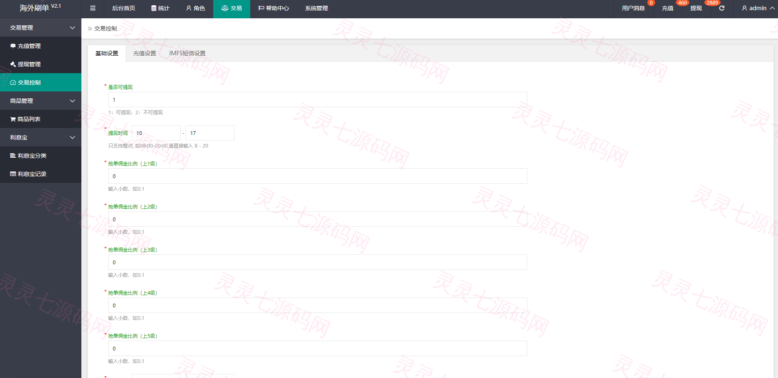Collapse the 商品管理 sidebar group

41,101
